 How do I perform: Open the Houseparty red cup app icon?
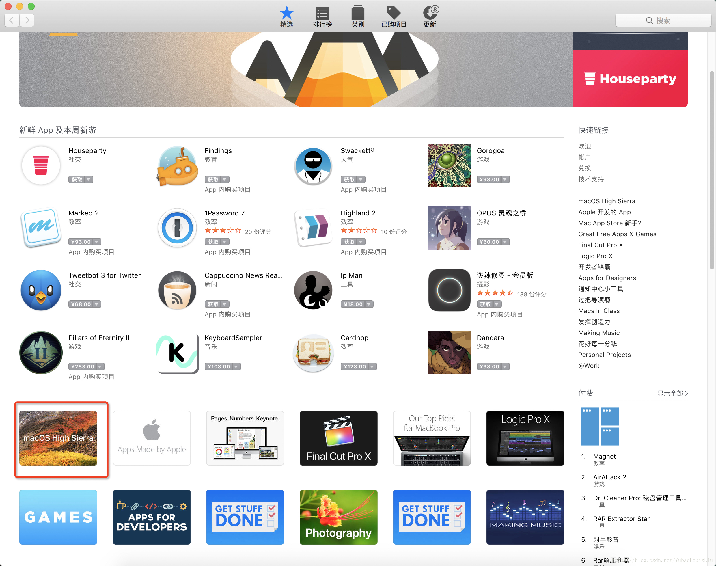(41, 165)
